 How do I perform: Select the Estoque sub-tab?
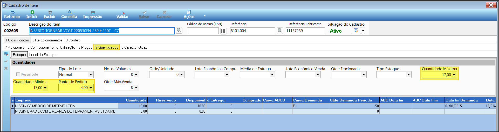[x=19, y=55]
